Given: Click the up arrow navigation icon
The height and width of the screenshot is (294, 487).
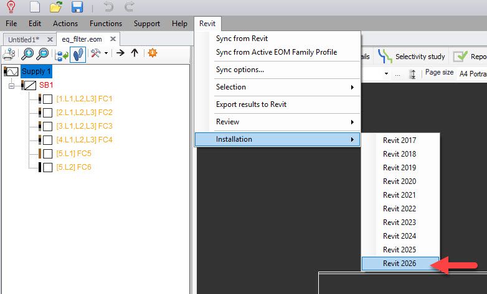Looking at the screenshot, I should (135, 53).
